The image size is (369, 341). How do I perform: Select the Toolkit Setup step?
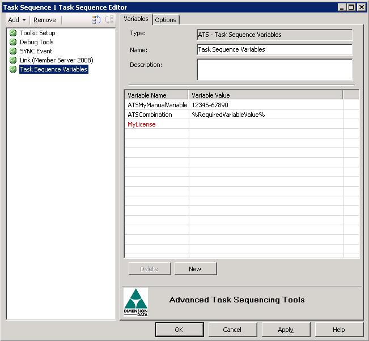pos(37,33)
